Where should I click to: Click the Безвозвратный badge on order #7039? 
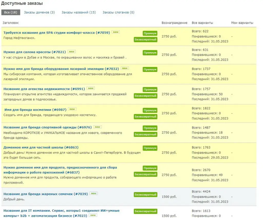pos(145,195)
